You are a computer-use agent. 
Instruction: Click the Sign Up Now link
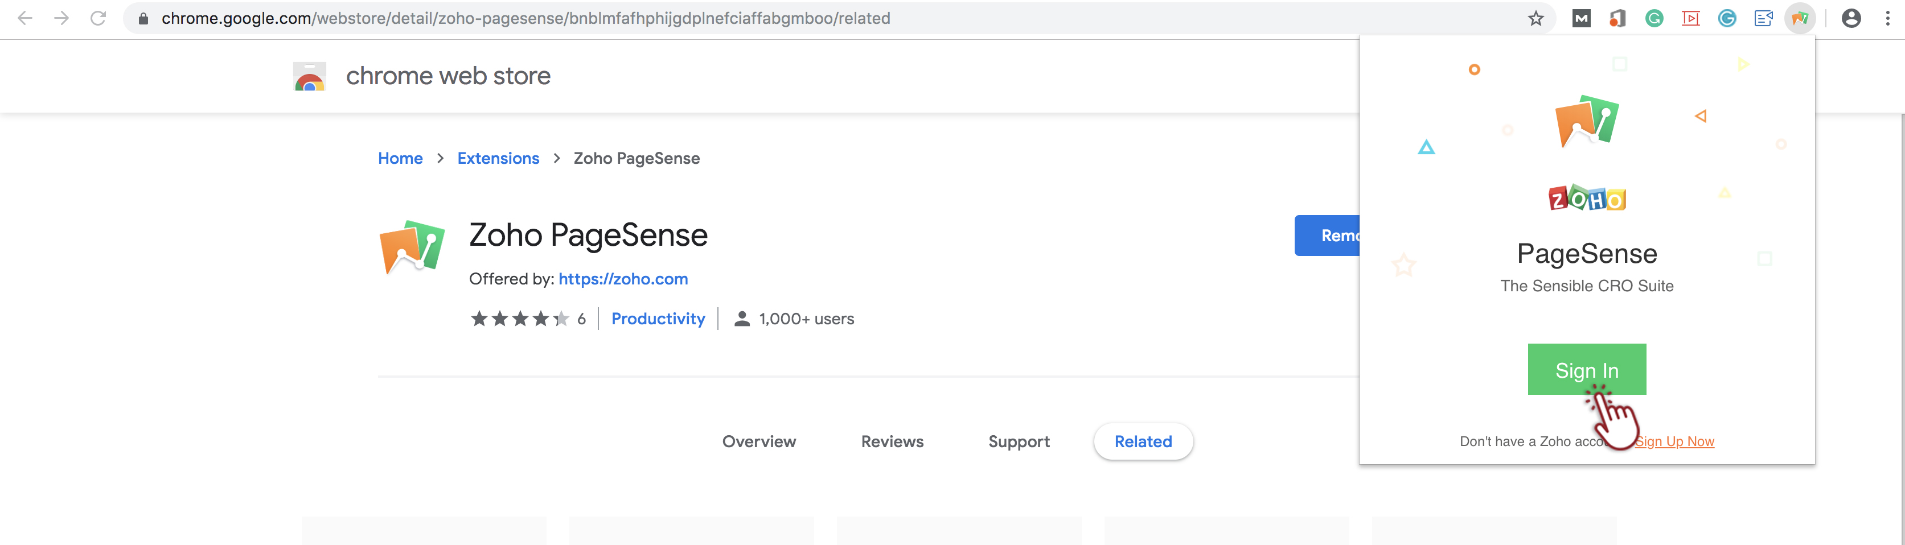tap(1675, 441)
